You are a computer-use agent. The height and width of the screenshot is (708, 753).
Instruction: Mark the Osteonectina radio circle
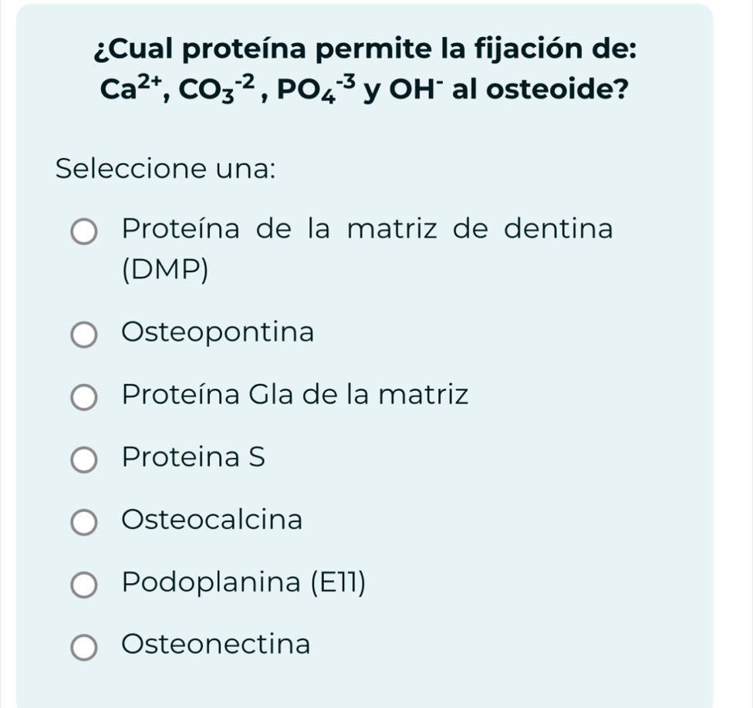pyautogui.click(x=84, y=647)
